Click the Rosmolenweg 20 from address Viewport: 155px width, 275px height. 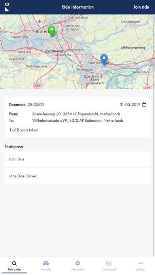click(x=76, y=114)
